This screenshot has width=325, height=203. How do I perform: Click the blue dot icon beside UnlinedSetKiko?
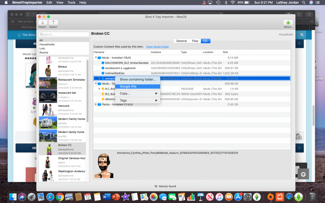tap(103, 73)
